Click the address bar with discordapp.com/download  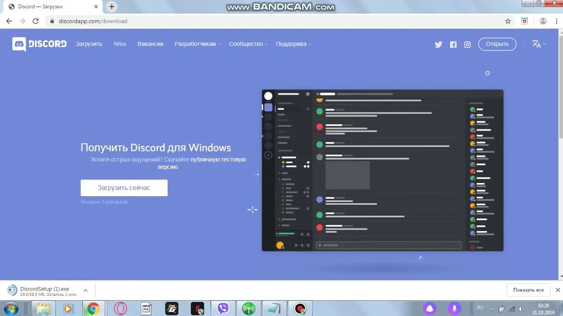[x=280, y=21]
